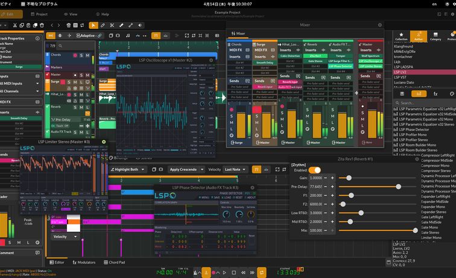Open the Edit menu
The image size is (456, 278).
pos(10,13)
